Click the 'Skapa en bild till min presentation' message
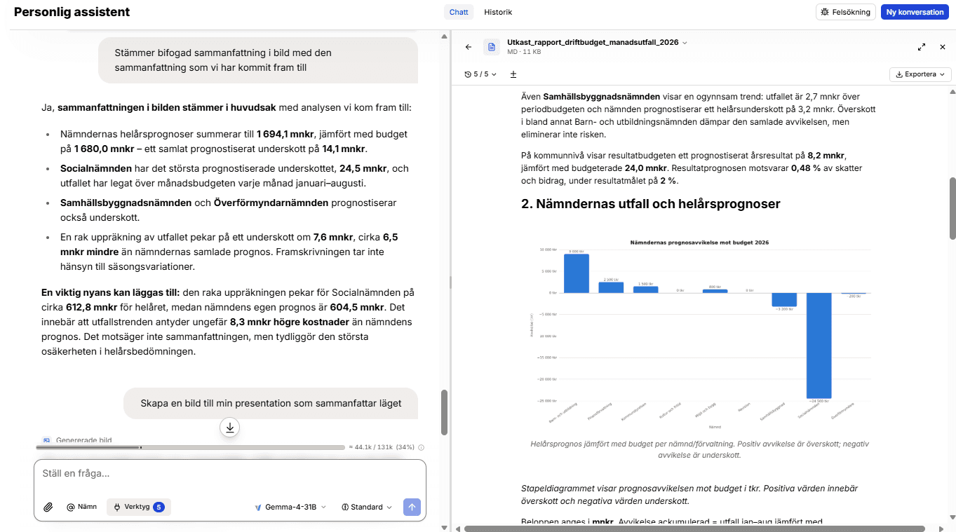The height and width of the screenshot is (532, 956). (271, 403)
